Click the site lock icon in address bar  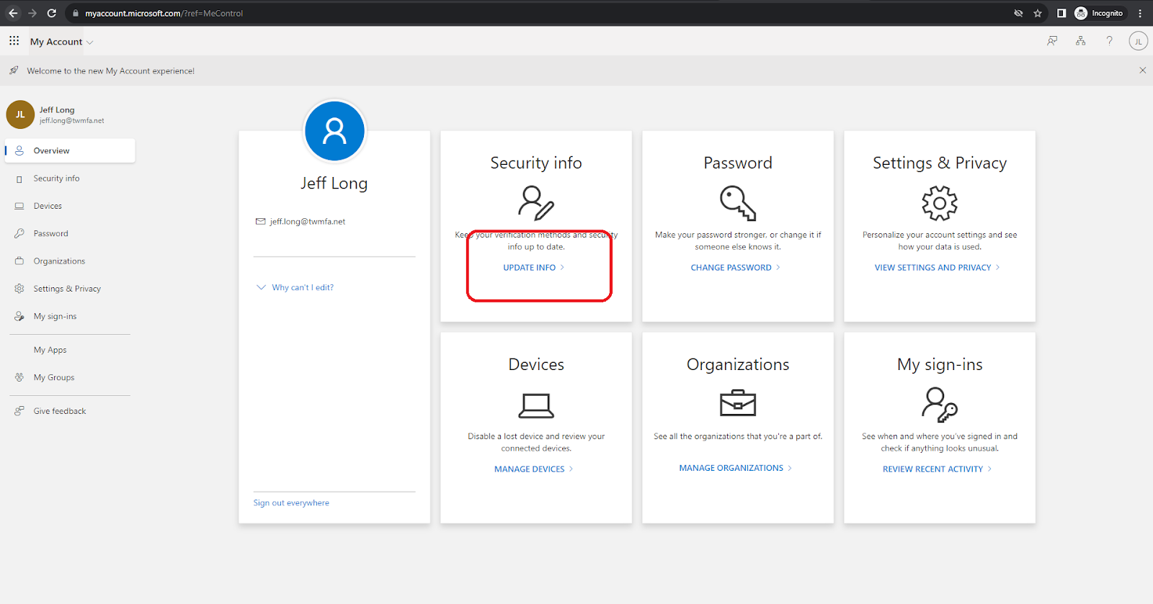(75, 13)
